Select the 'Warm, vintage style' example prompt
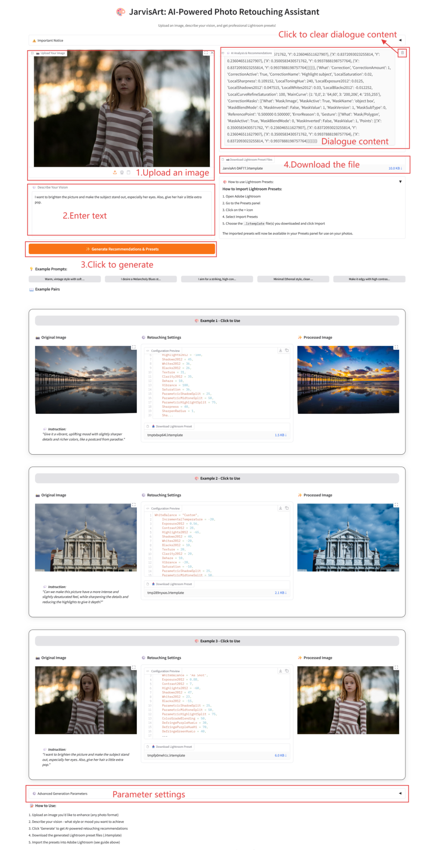429x850 pixels. pyautogui.click(x=65, y=279)
